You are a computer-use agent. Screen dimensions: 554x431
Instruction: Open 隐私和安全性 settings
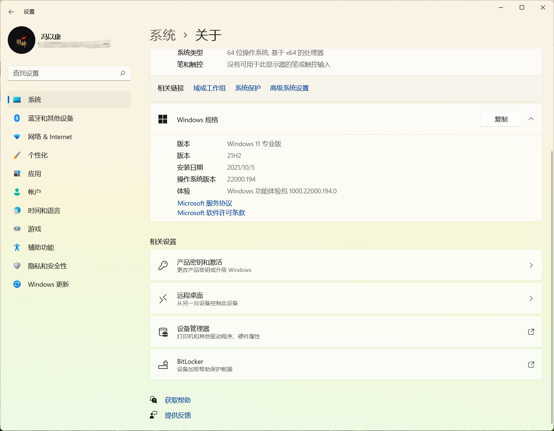69,266
